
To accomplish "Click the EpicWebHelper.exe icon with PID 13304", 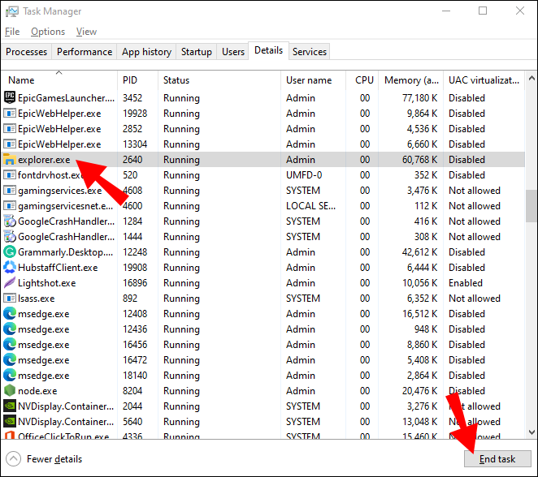I will point(10,144).
